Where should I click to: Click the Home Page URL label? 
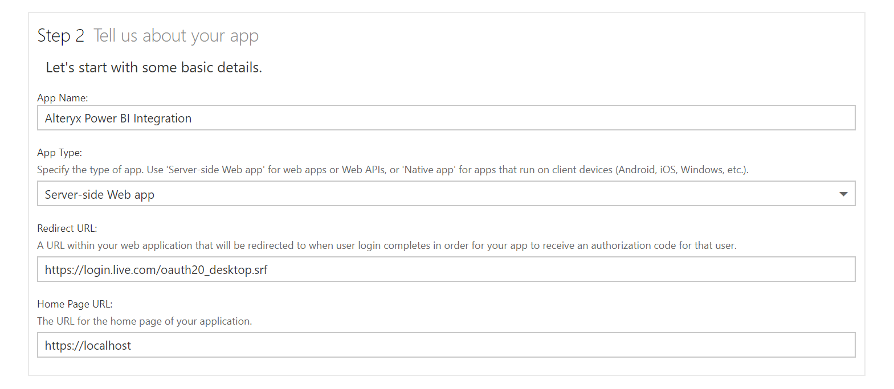click(74, 304)
